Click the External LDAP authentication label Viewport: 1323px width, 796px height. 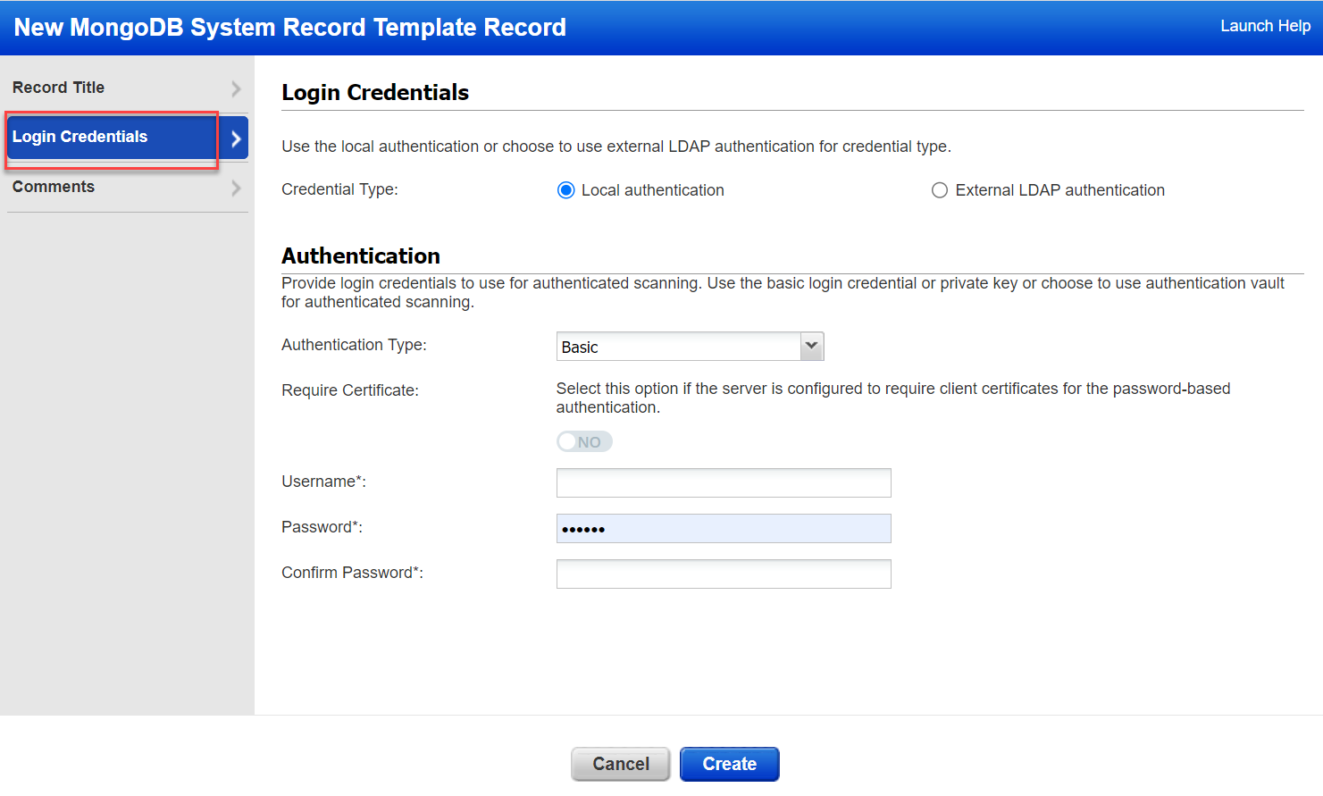[x=1059, y=190]
